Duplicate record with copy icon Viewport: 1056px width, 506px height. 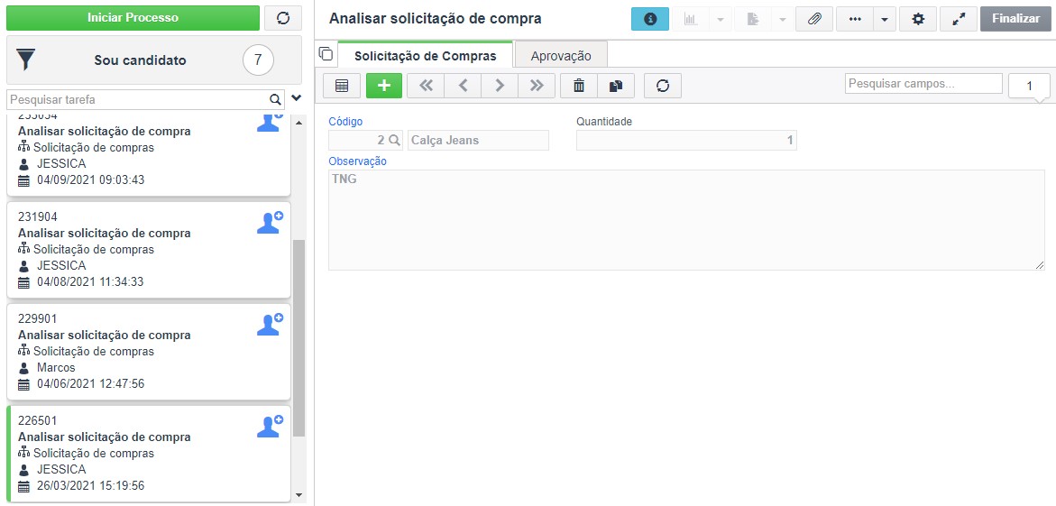(x=616, y=86)
